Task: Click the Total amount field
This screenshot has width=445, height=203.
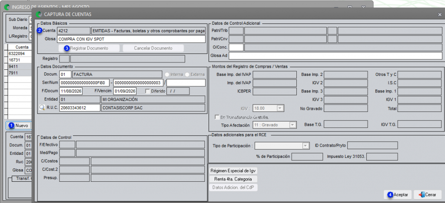Action: point(419,108)
